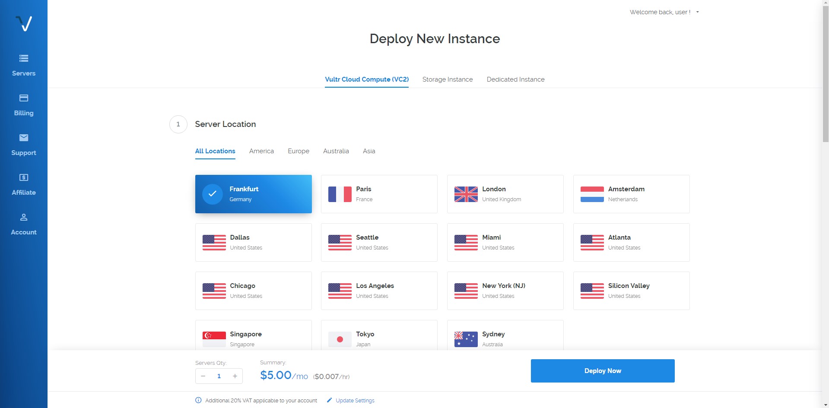This screenshot has width=829, height=408.
Task: Click the "Deploy New Instance" page title
Action: pos(435,39)
